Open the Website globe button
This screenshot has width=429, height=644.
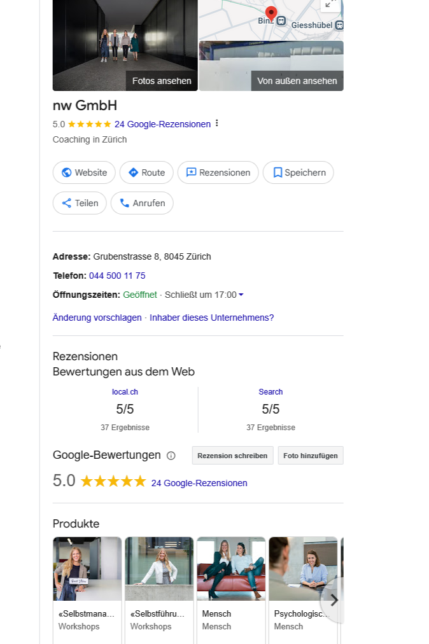pyautogui.click(x=84, y=172)
